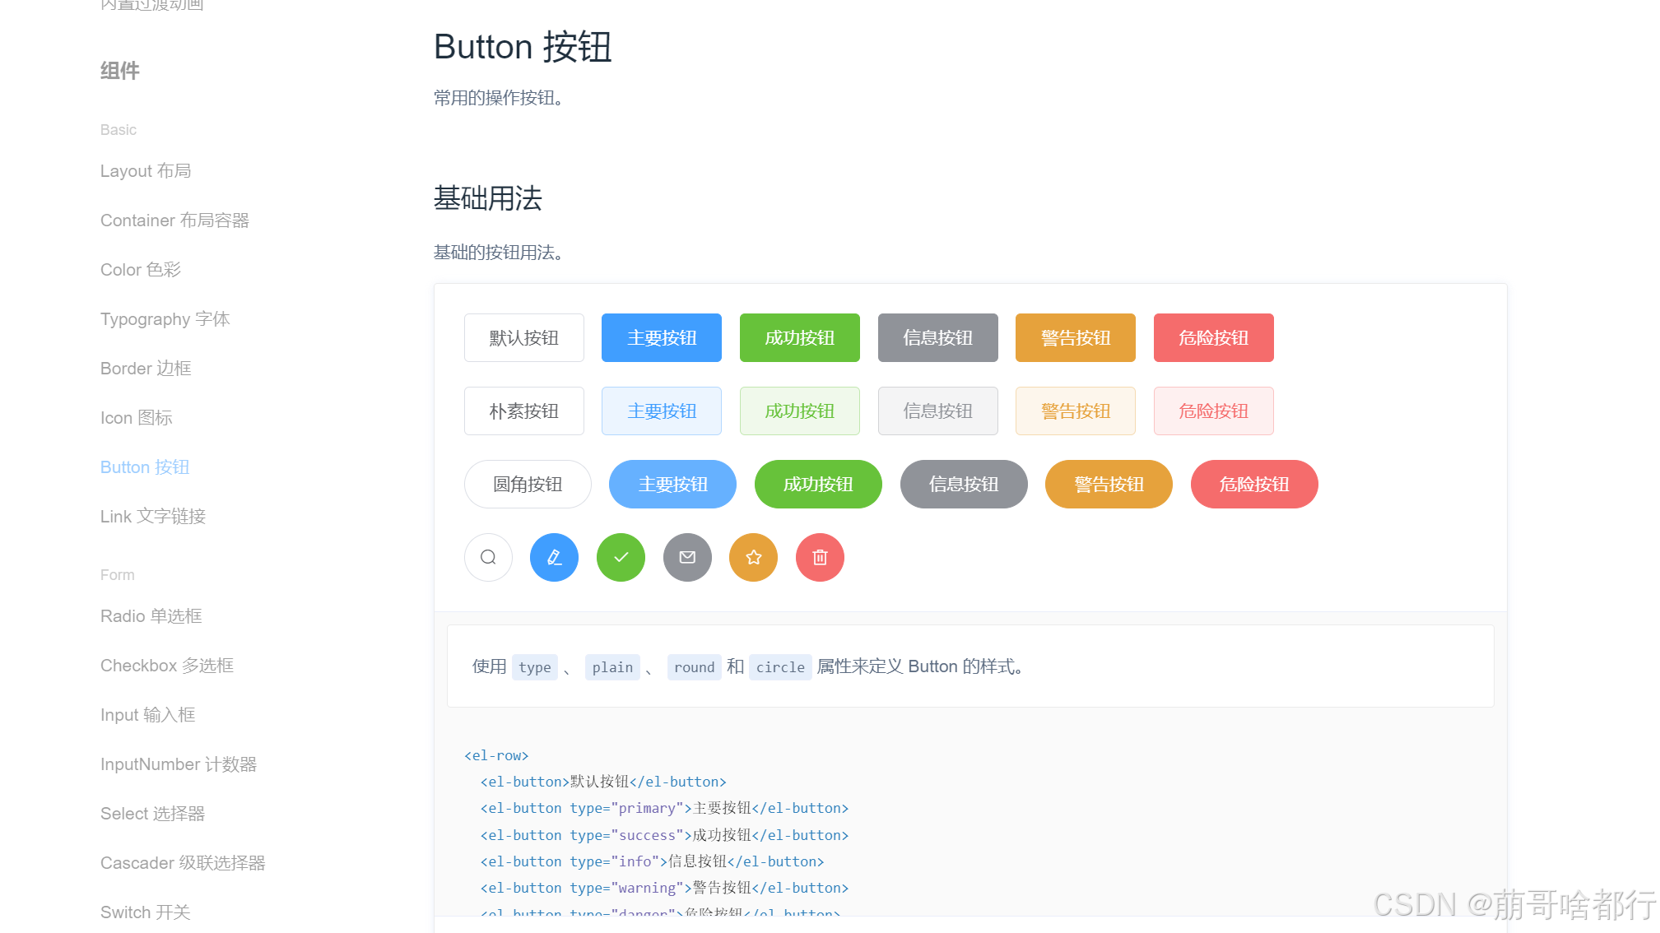Click the 朴素按钮 plain button
Image resolution: width=1660 pixels, height=933 pixels.
(524, 411)
